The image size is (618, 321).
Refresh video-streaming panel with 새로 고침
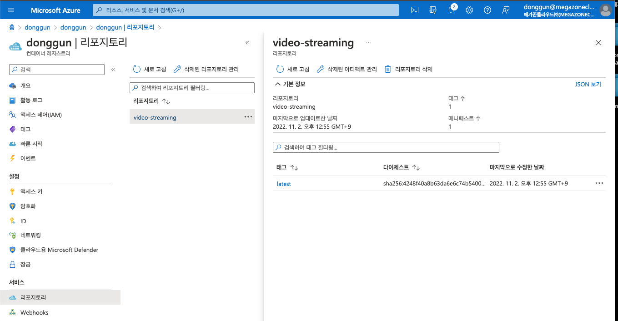point(293,69)
